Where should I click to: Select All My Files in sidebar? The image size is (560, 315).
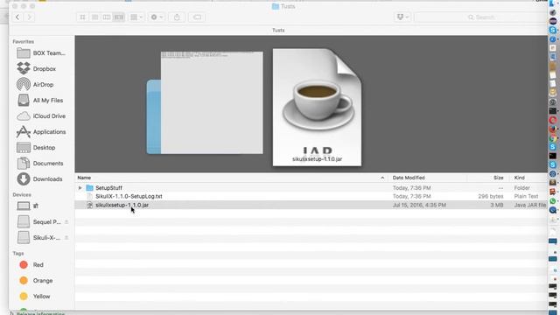pos(40,101)
